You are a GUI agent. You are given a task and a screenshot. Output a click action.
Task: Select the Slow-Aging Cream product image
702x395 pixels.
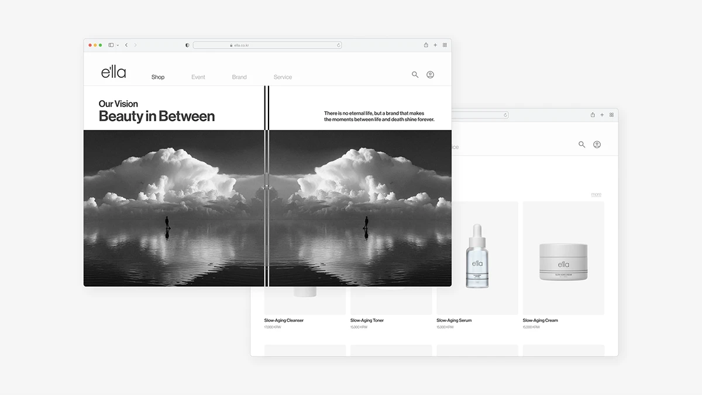(563, 258)
